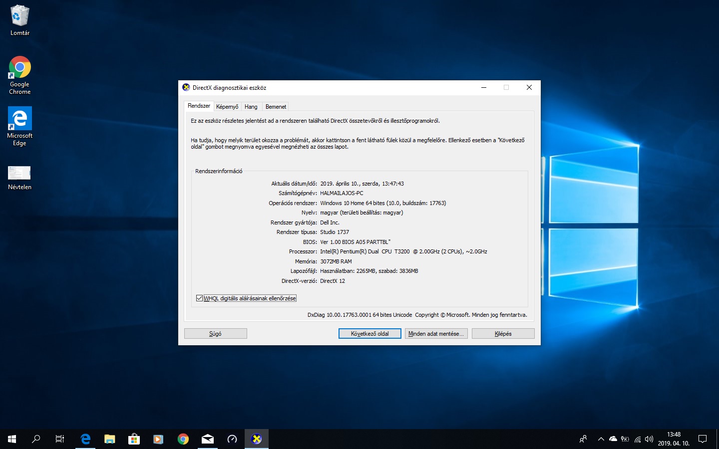Click the Következő oldal button
The width and height of the screenshot is (719, 449).
click(x=370, y=334)
